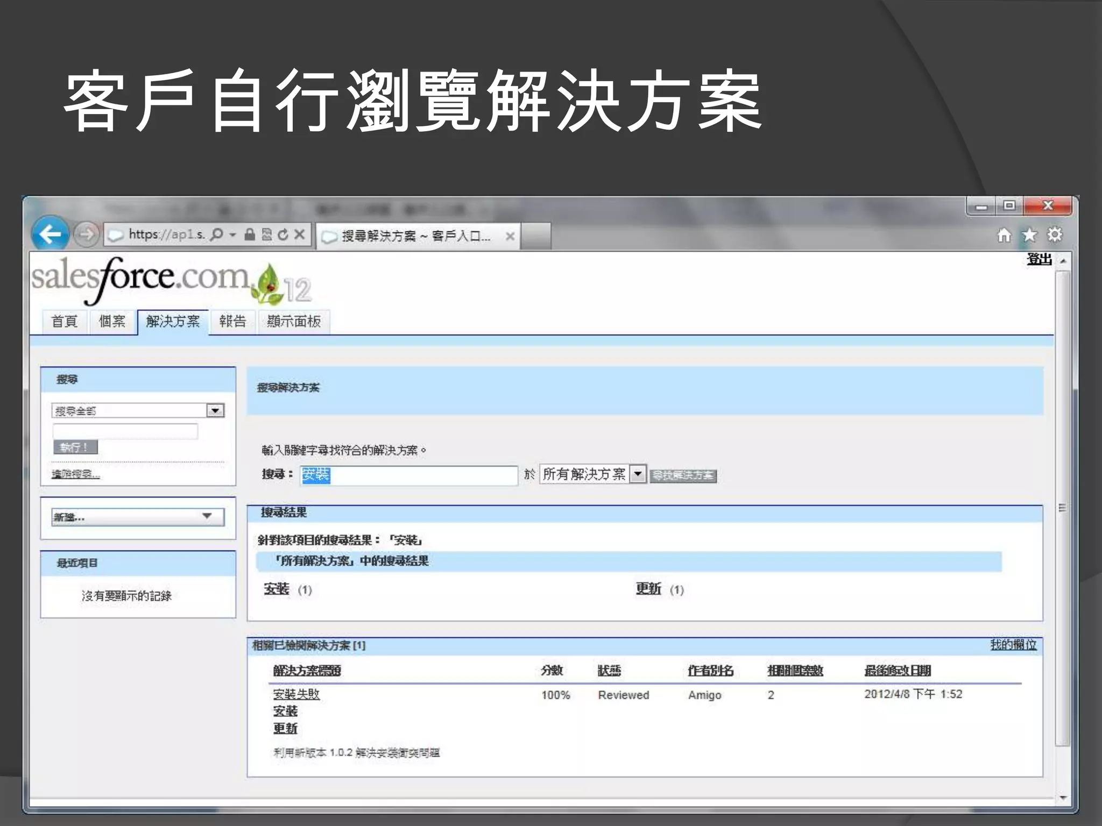Viewport: 1102px width, 826px height.
Task: Sort by 作者別名 column header
Action: [711, 671]
